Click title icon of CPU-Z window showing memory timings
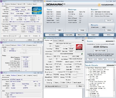 pyautogui.click(x=1, y=42)
